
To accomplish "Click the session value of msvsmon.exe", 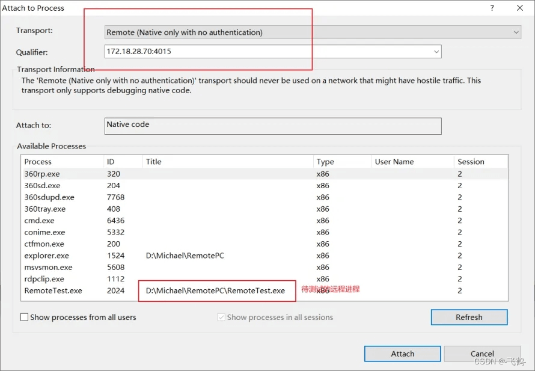I will pyautogui.click(x=460, y=267).
